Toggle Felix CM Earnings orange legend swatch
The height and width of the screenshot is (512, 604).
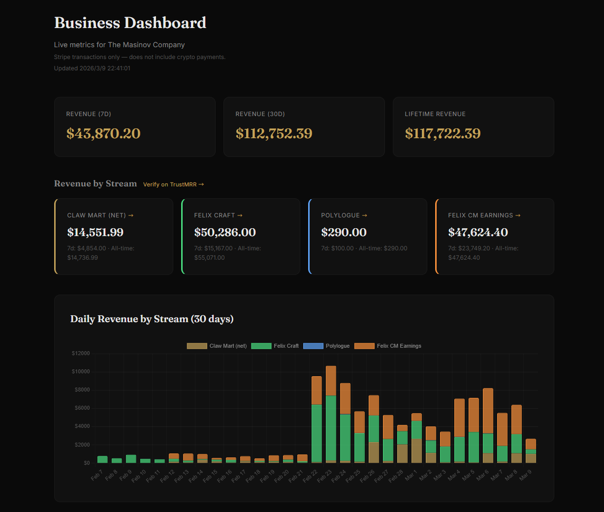pyautogui.click(x=364, y=346)
